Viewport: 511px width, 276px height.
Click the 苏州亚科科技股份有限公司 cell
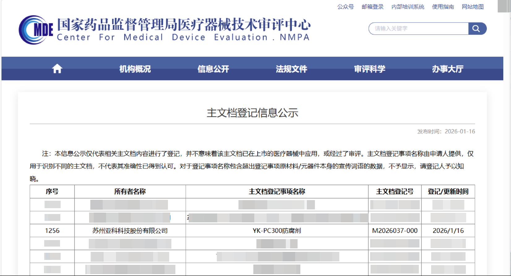[130, 231]
